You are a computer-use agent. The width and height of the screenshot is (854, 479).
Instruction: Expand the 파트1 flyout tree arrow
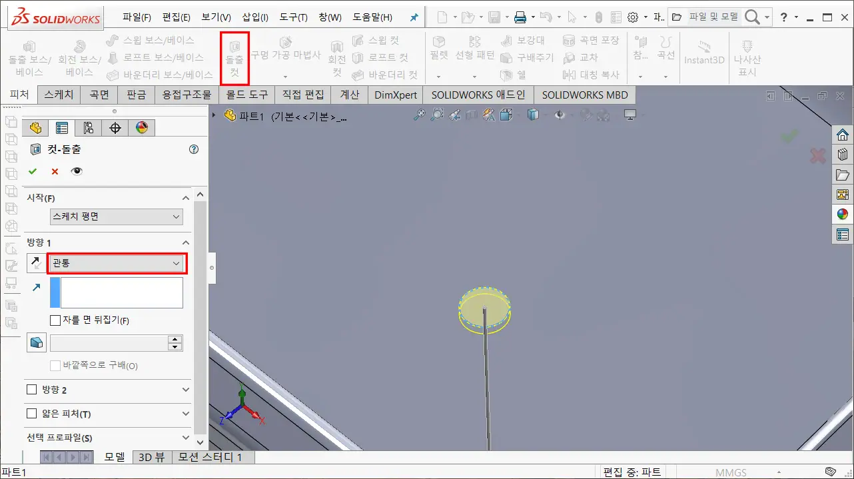tap(214, 115)
